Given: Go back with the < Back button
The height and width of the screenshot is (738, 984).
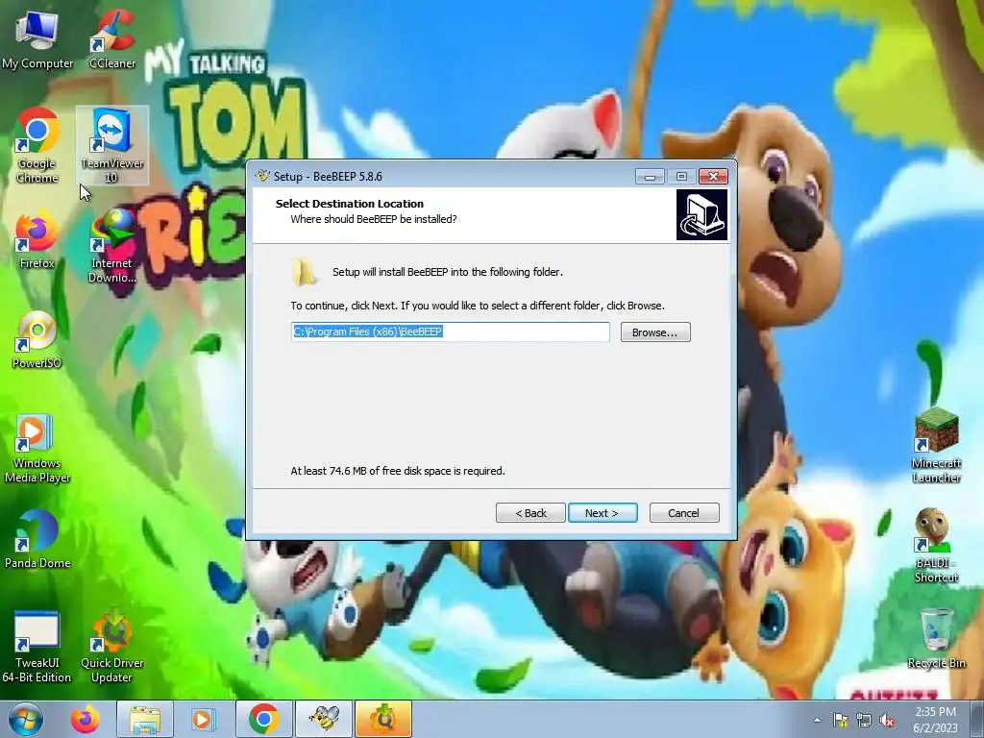Looking at the screenshot, I should [x=530, y=513].
